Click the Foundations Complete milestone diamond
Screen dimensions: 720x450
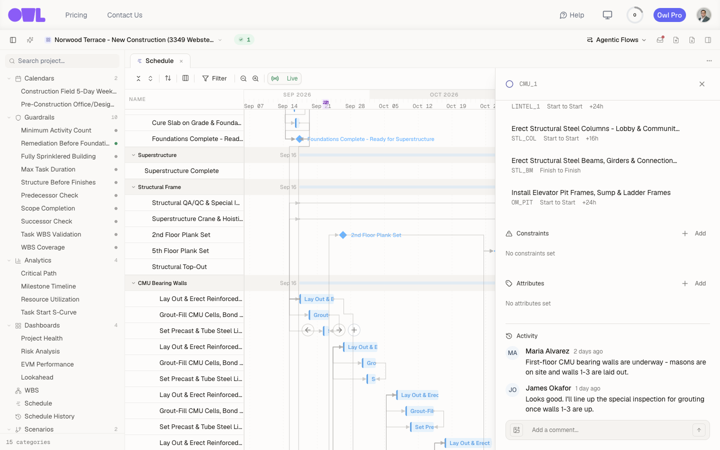click(299, 139)
